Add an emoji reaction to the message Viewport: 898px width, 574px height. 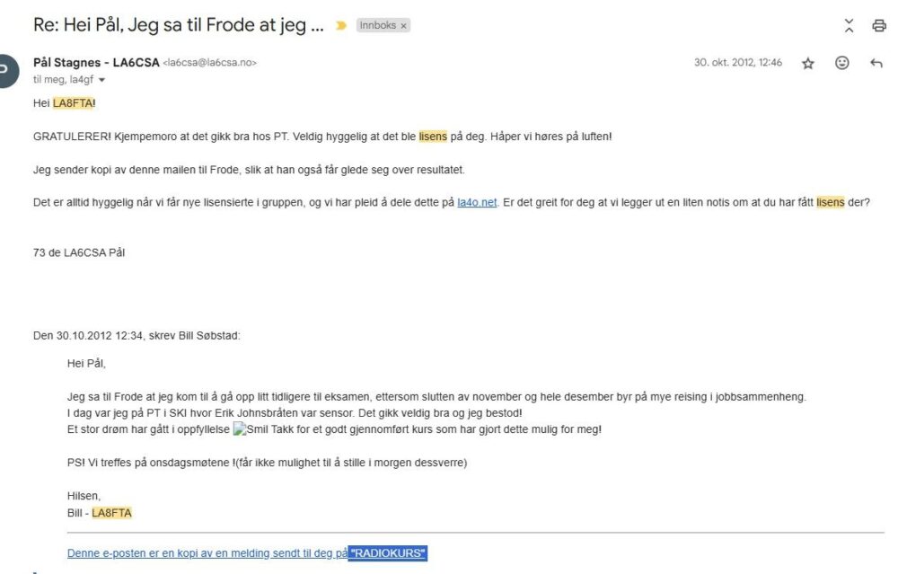tap(841, 64)
